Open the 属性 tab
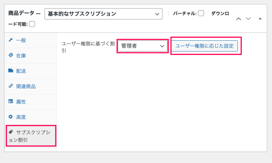 point(31,102)
